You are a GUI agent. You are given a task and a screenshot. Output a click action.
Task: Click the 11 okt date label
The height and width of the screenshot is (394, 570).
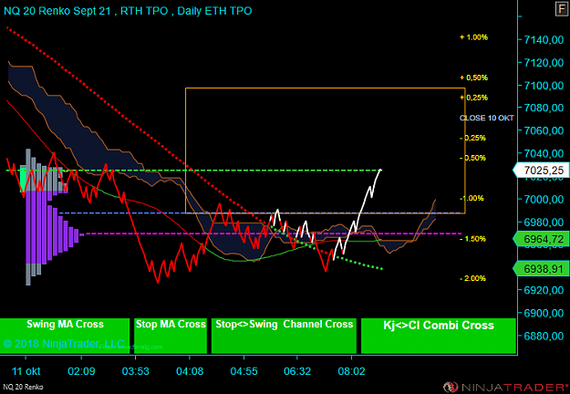[26, 371]
